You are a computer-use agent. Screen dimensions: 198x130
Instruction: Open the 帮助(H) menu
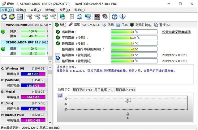point(79,10)
